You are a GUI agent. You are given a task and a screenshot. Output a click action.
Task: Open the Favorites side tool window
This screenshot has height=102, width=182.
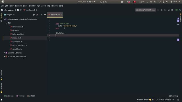point(1,75)
